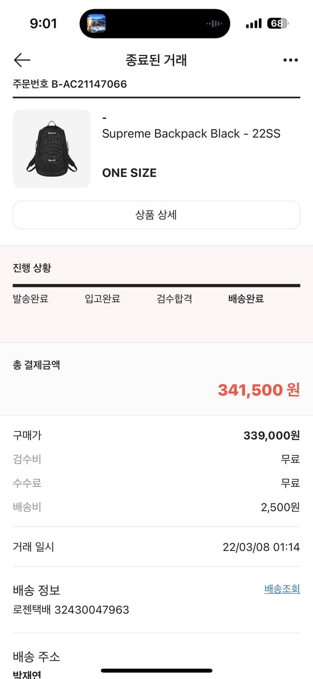
Task: Tap the audio waveform indicator in the Dynamic Island
Action: (x=214, y=24)
